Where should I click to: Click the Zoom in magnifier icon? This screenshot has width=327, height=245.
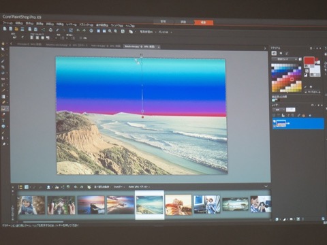tap(116, 31)
